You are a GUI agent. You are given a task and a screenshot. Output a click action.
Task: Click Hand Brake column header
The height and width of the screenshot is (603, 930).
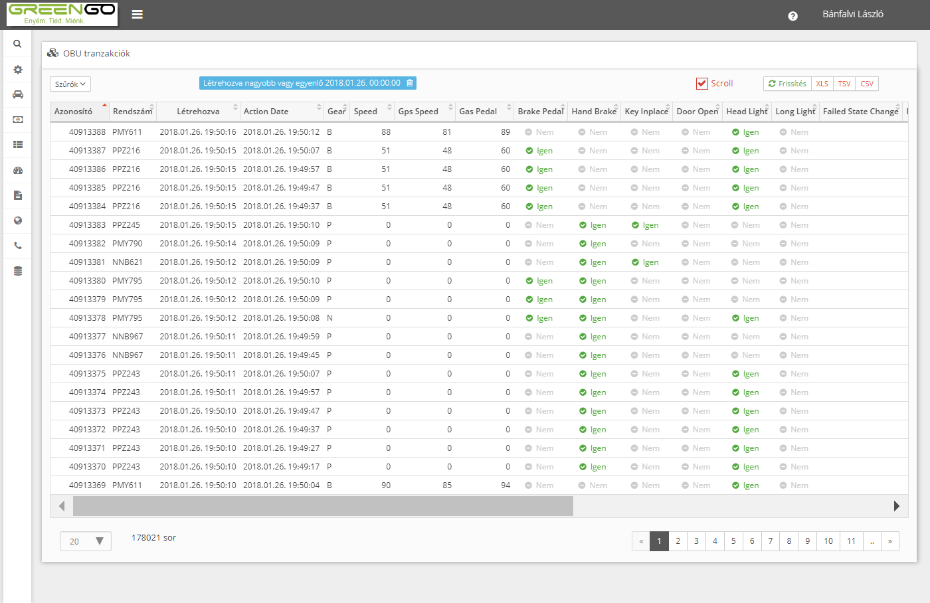click(x=594, y=112)
